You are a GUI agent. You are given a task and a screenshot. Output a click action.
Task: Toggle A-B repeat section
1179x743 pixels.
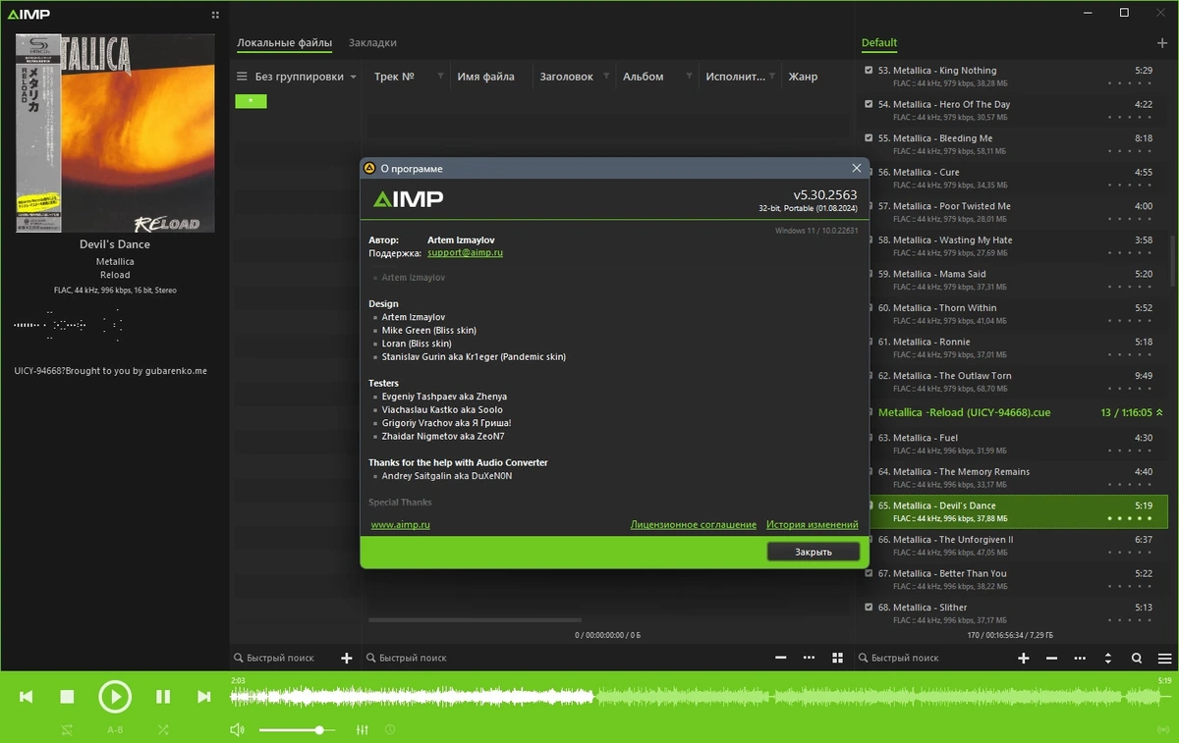[x=115, y=730]
